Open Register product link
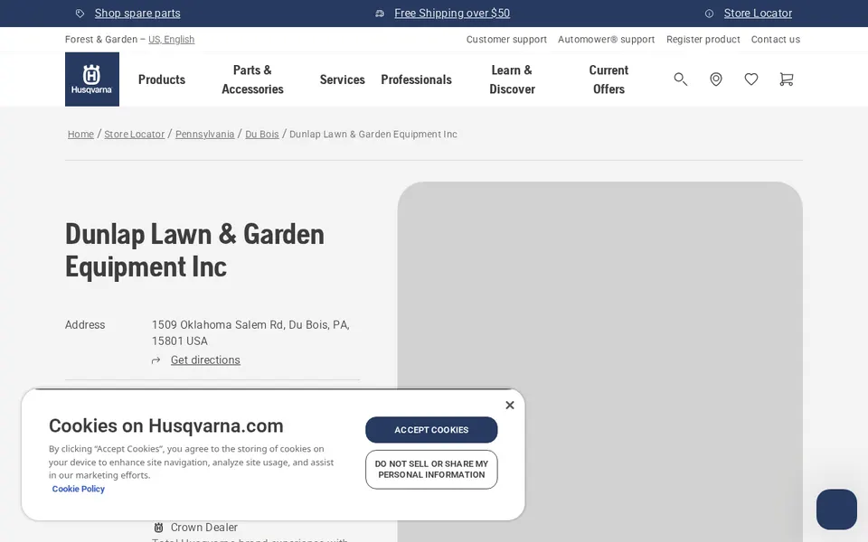 [x=703, y=39]
